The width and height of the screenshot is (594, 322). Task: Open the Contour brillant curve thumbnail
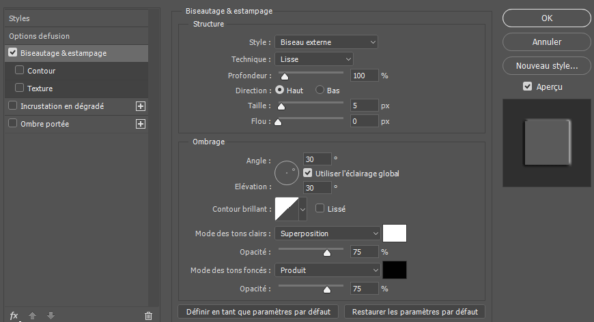click(285, 209)
